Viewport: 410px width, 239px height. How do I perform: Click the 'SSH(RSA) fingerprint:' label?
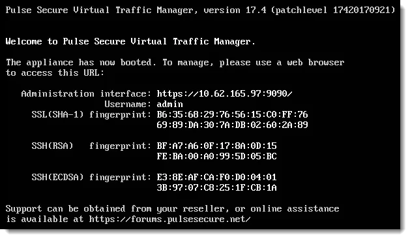click(x=91, y=146)
